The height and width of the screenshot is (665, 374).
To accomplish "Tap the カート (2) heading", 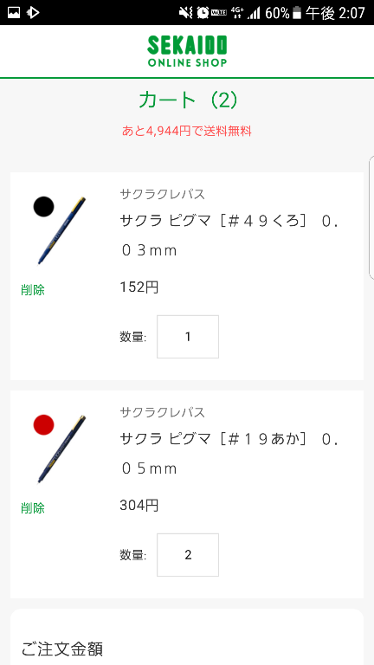I will [x=188, y=100].
